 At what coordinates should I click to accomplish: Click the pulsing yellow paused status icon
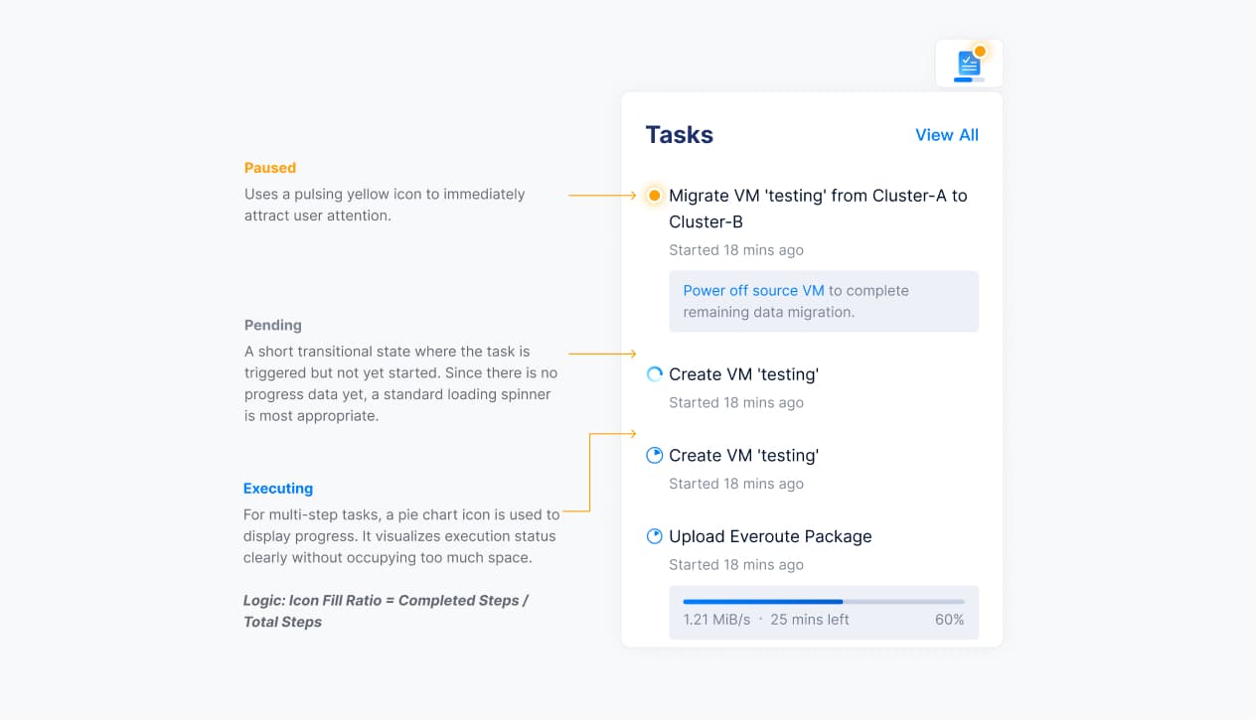pos(654,196)
